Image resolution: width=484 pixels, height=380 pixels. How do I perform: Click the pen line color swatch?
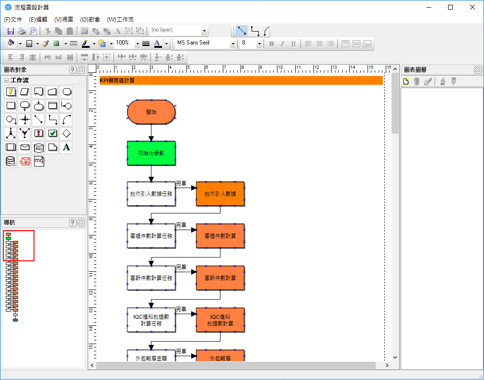(85, 44)
